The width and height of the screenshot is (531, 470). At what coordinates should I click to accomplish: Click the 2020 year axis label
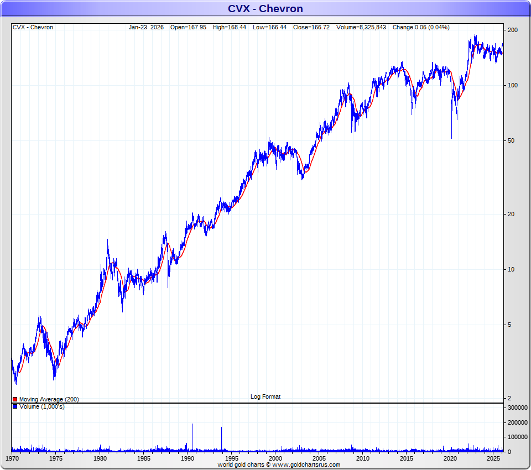450,458
